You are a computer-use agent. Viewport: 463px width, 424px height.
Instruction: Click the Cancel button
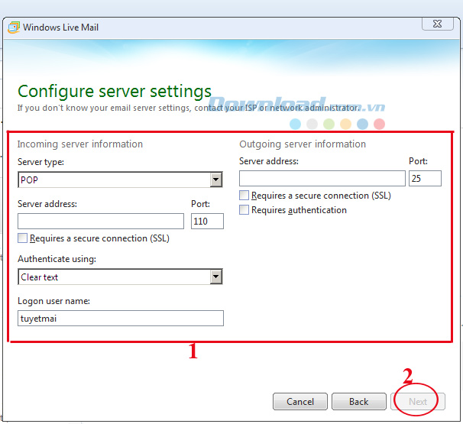(x=300, y=402)
